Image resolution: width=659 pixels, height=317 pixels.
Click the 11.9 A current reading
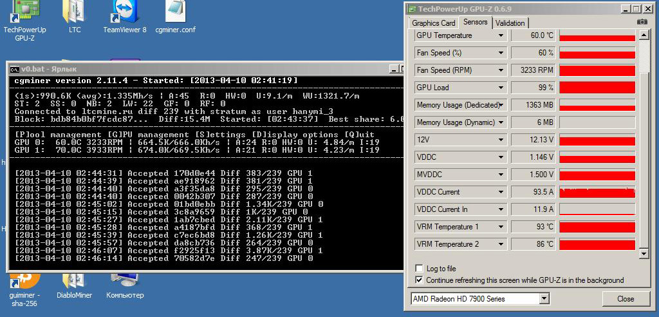pyautogui.click(x=533, y=209)
